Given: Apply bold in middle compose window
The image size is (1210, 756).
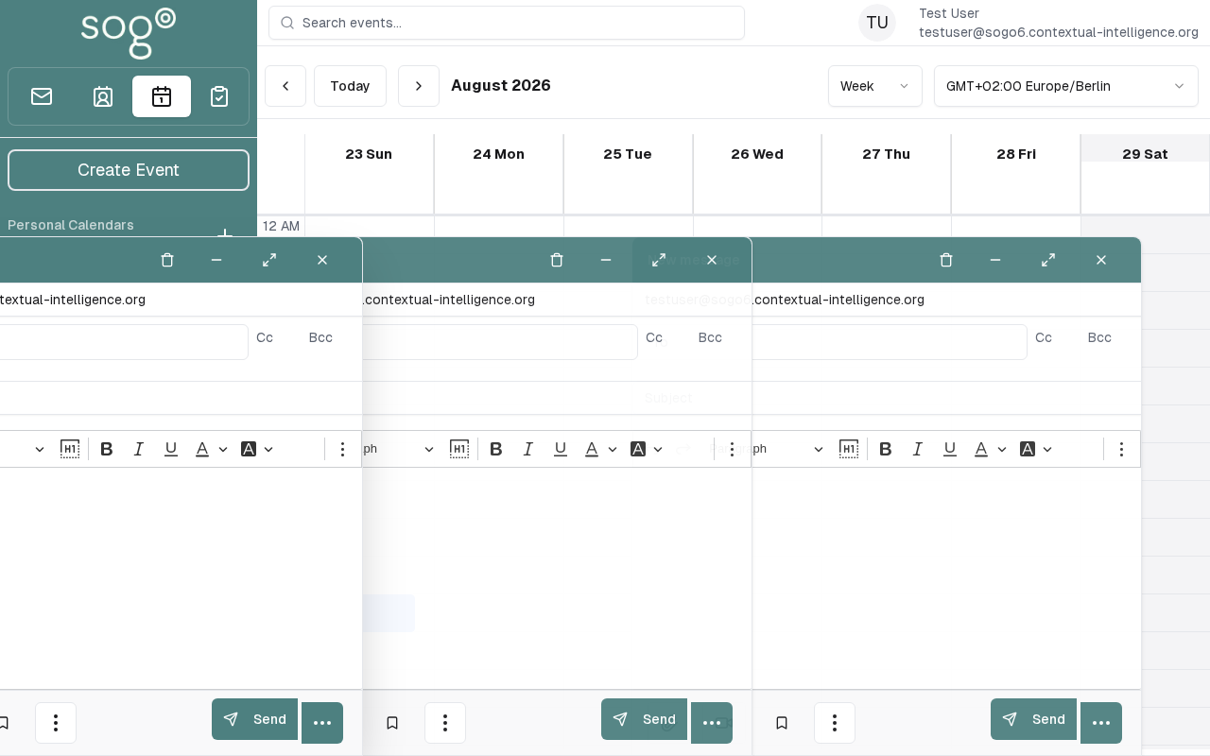Looking at the screenshot, I should coord(496,449).
